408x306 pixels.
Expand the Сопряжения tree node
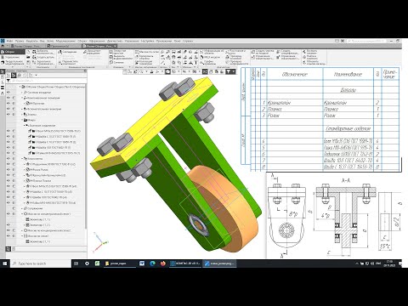pyautogui.click(x=22, y=208)
